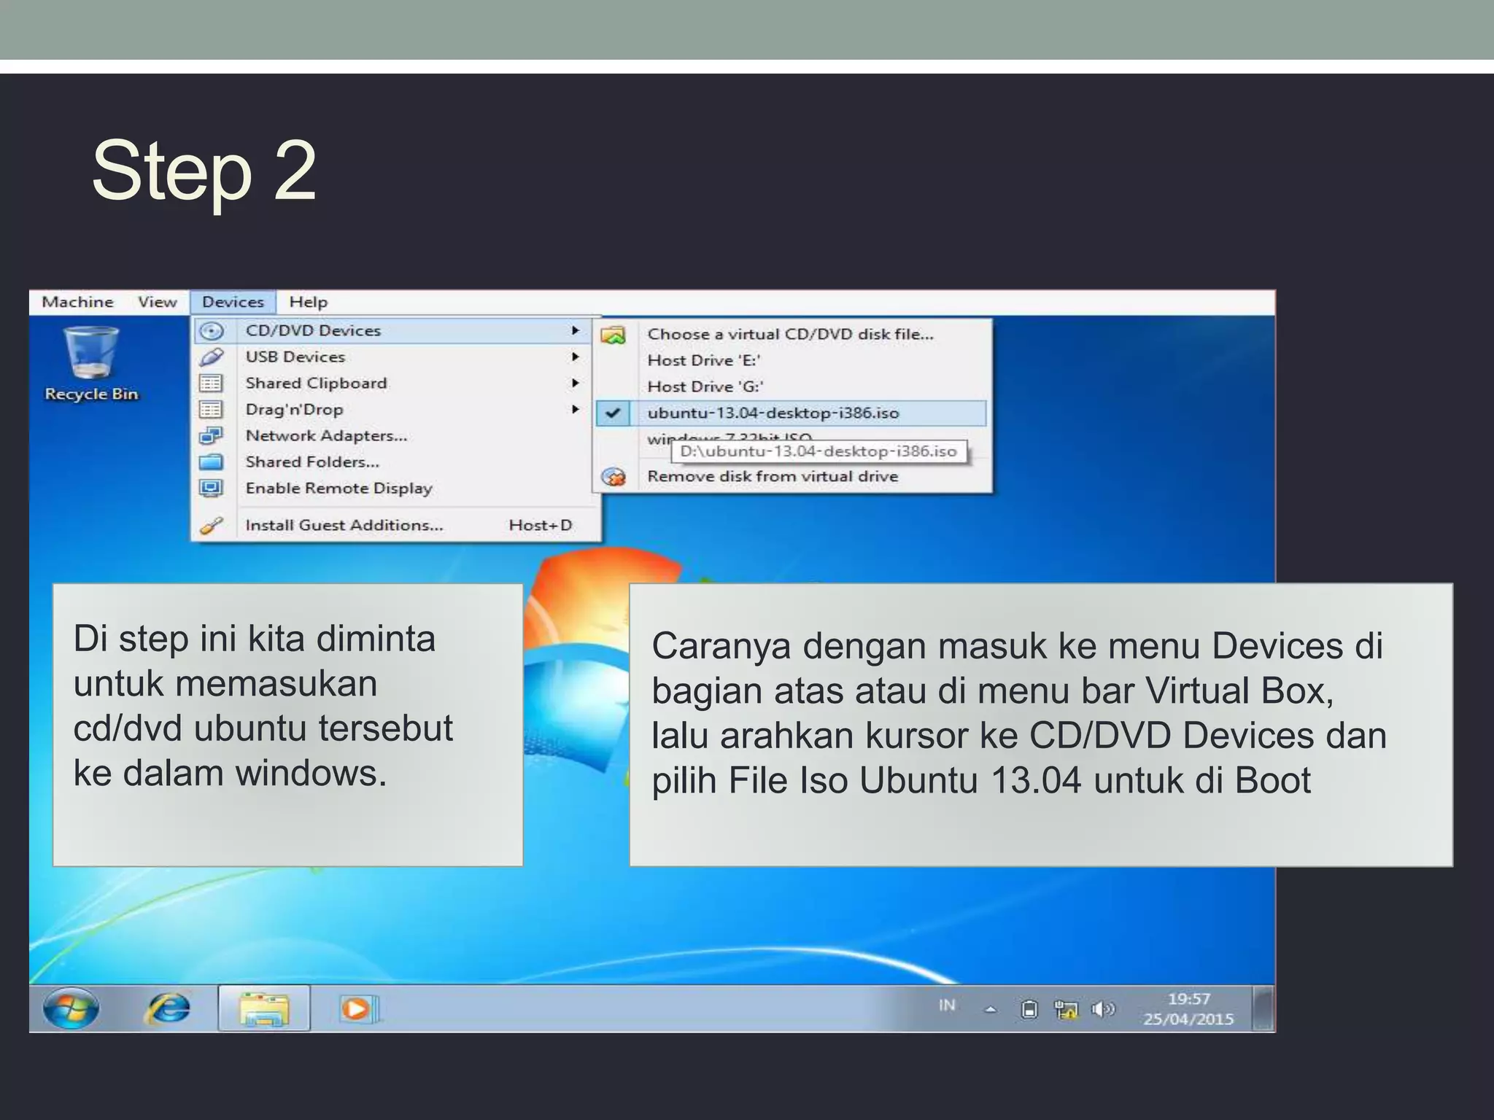Click the Shared Folders folder icon
Screen dimensions: 1494x1120
tap(212, 462)
